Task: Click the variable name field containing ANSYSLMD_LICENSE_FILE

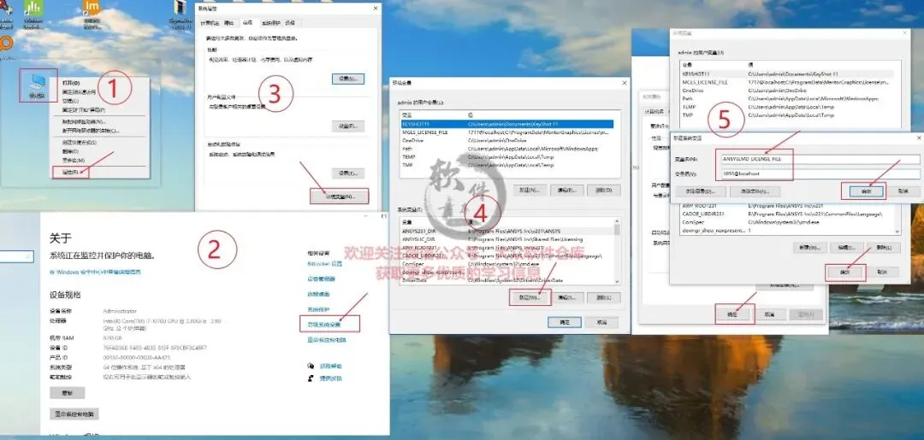Action: point(819,160)
